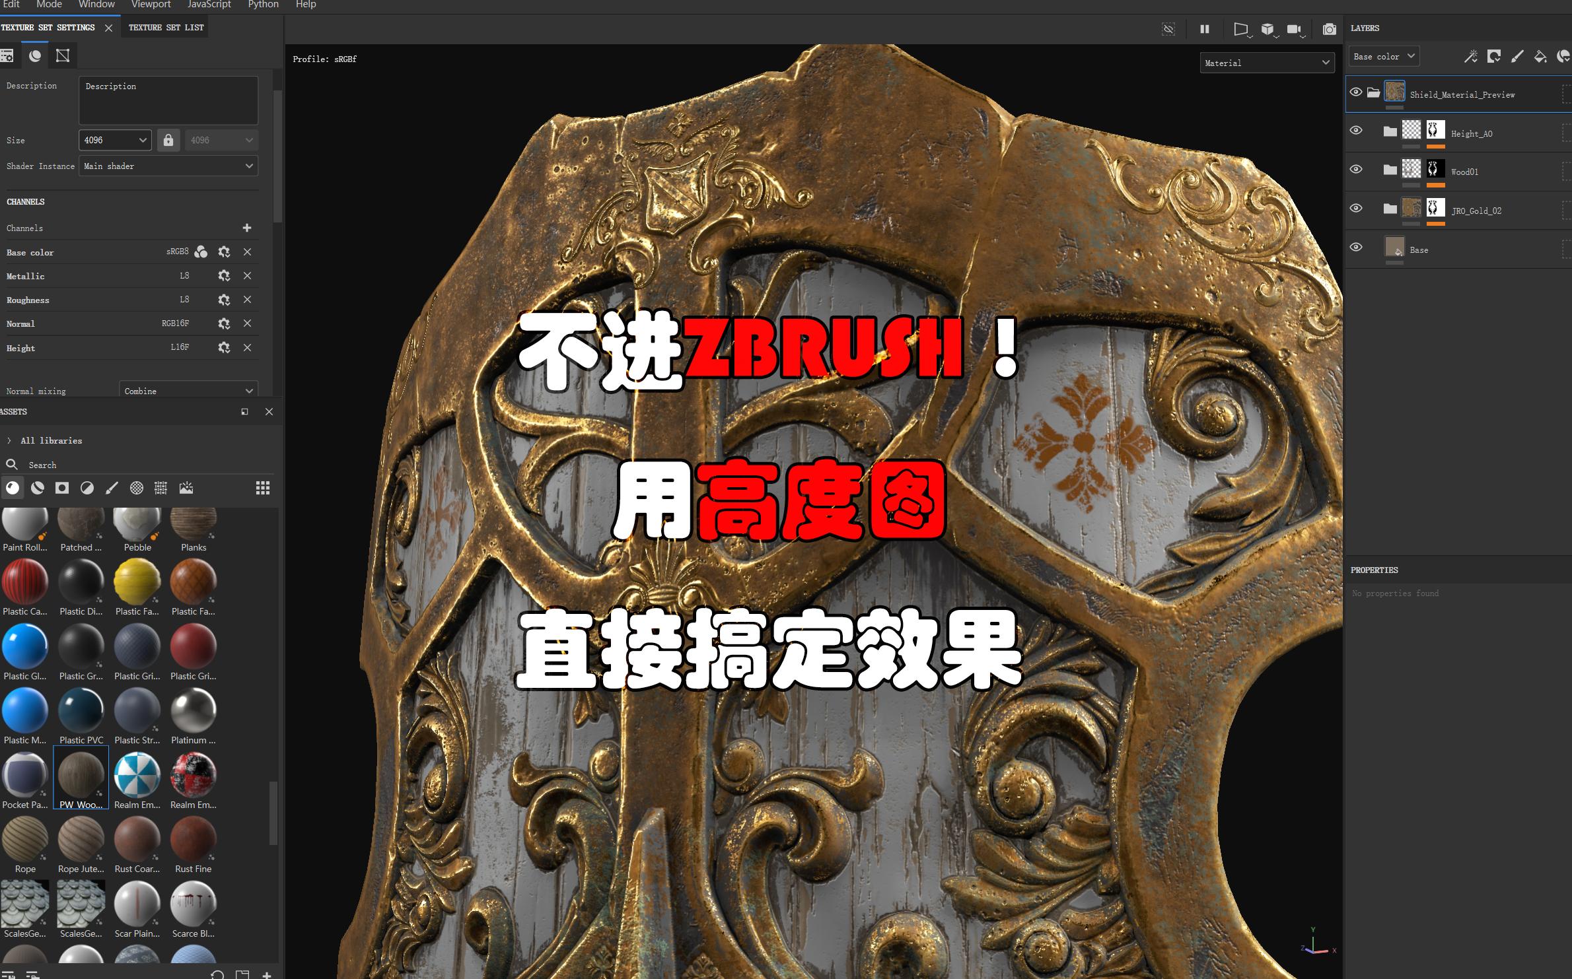Open the Mode menu
This screenshot has width=1572, height=979.
[x=49, y=5]
